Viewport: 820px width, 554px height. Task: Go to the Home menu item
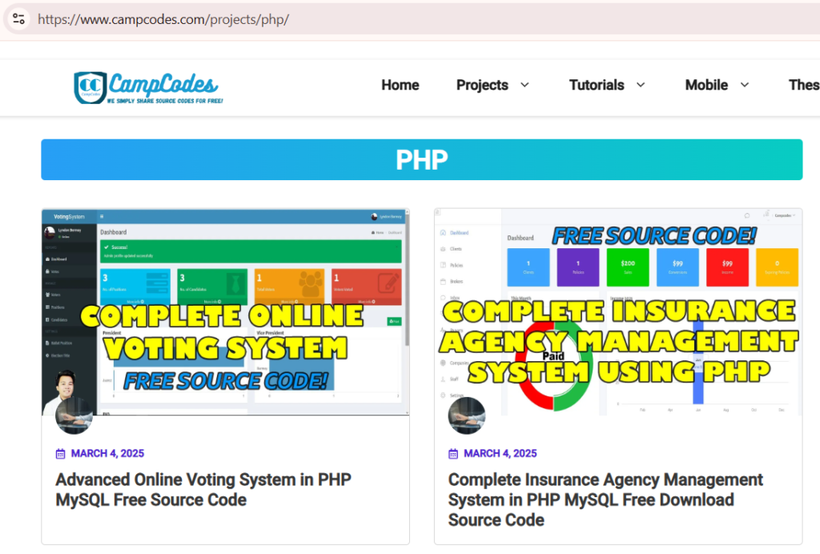[x=400, y=85]
